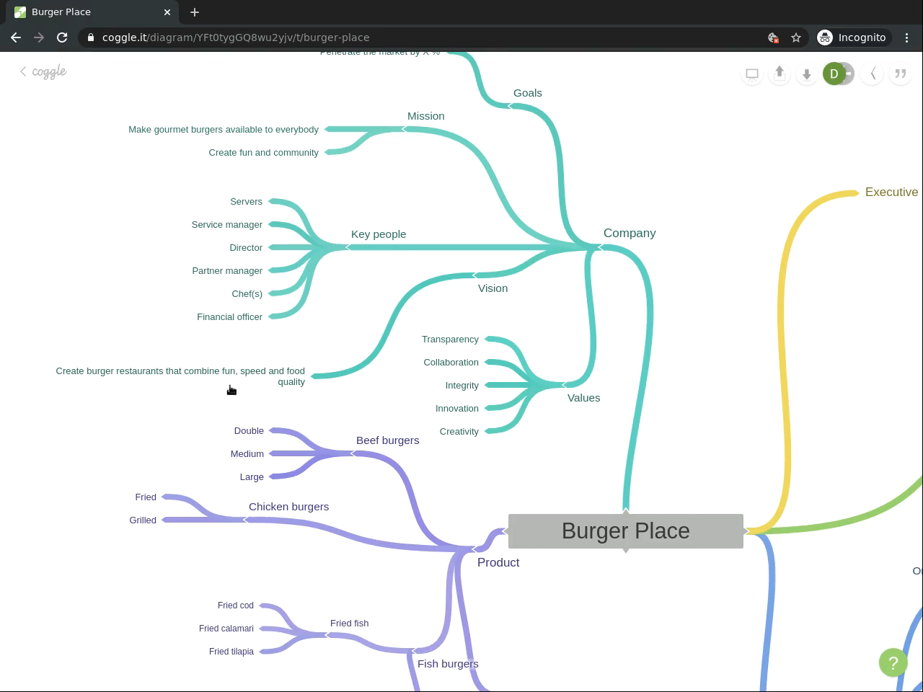Click the Medium beef burger item
Image resolution: width=923 pixels, height=692 pixels.
(247, 454)
